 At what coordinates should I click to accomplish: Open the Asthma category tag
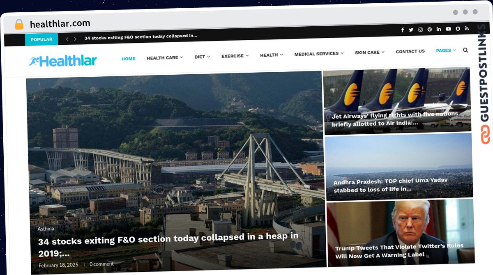(46, 229)
